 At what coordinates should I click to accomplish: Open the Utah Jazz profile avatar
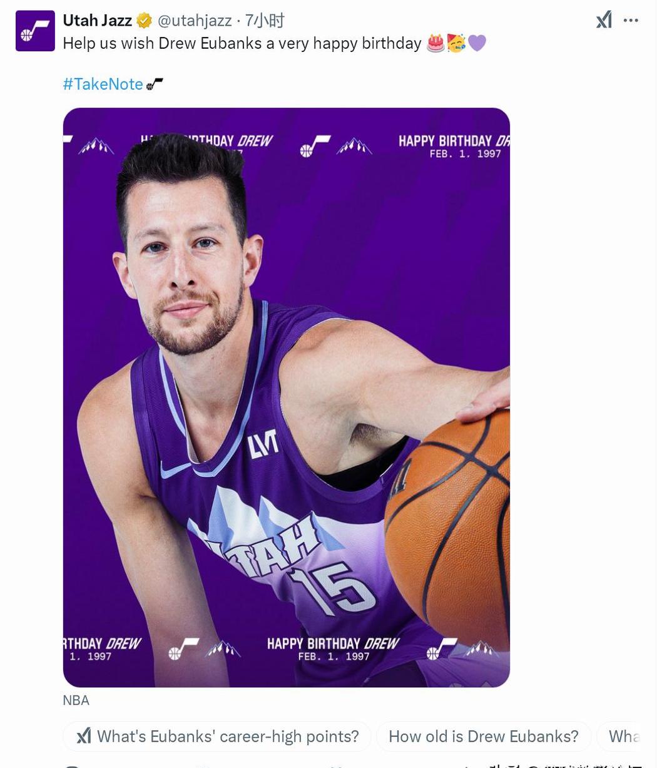click(35, 31)
